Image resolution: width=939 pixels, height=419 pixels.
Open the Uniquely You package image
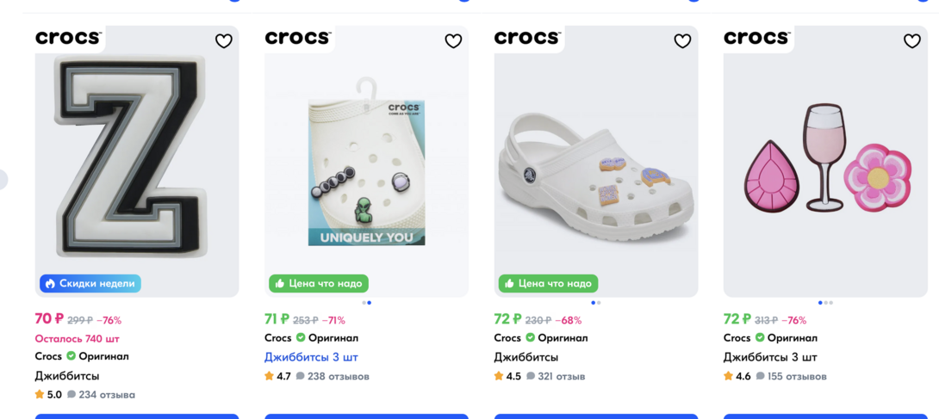366,163
